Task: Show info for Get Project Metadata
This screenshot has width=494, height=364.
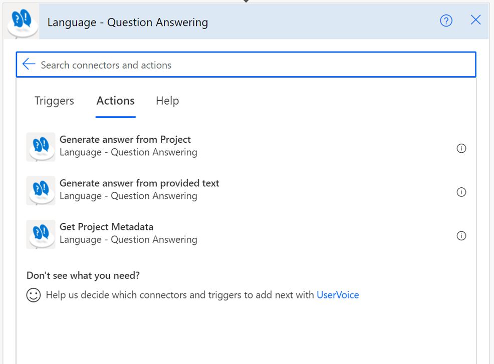Action: (461, 236)
